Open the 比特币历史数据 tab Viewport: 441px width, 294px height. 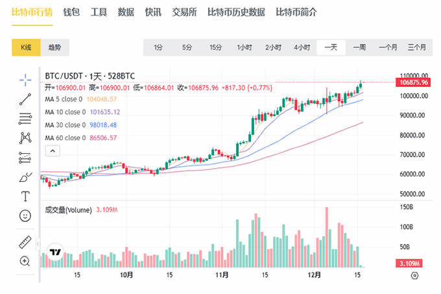coord(235,12)
